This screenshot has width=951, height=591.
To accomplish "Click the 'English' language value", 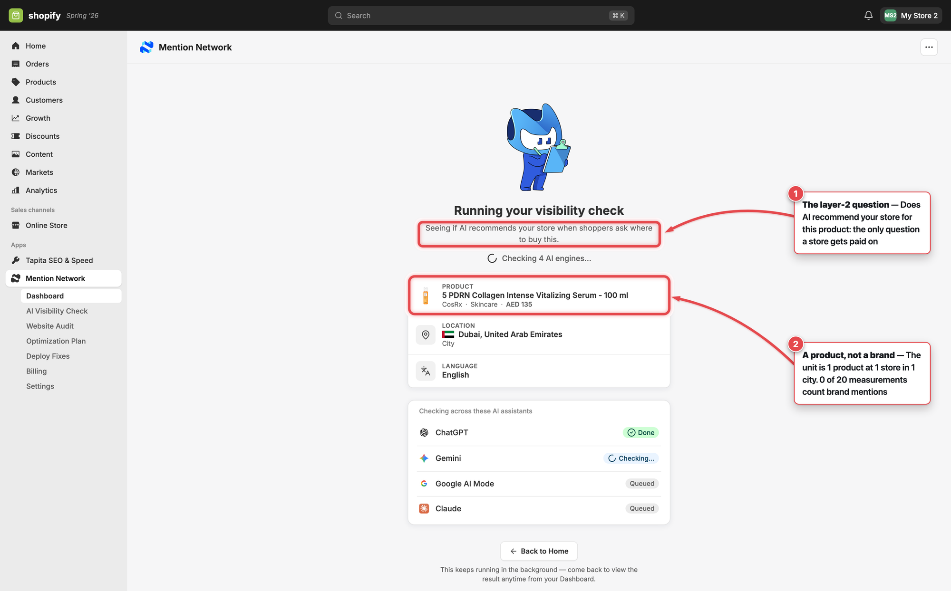I will pyautogui.click(x=456, y=375).
